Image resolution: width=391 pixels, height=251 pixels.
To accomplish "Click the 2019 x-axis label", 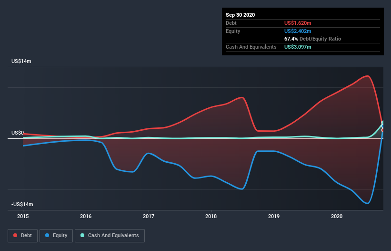I will pos(274,216).
